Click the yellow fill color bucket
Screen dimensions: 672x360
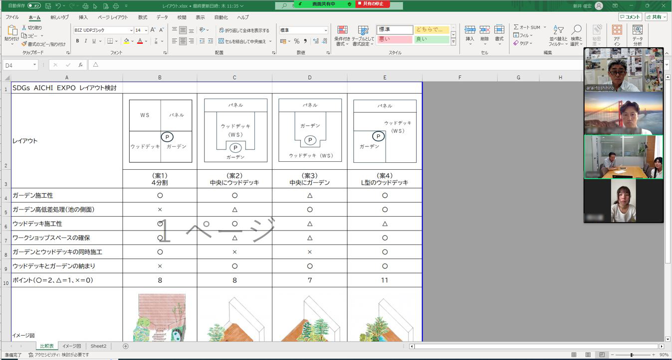pyautogui.click(x=126, y=41)
